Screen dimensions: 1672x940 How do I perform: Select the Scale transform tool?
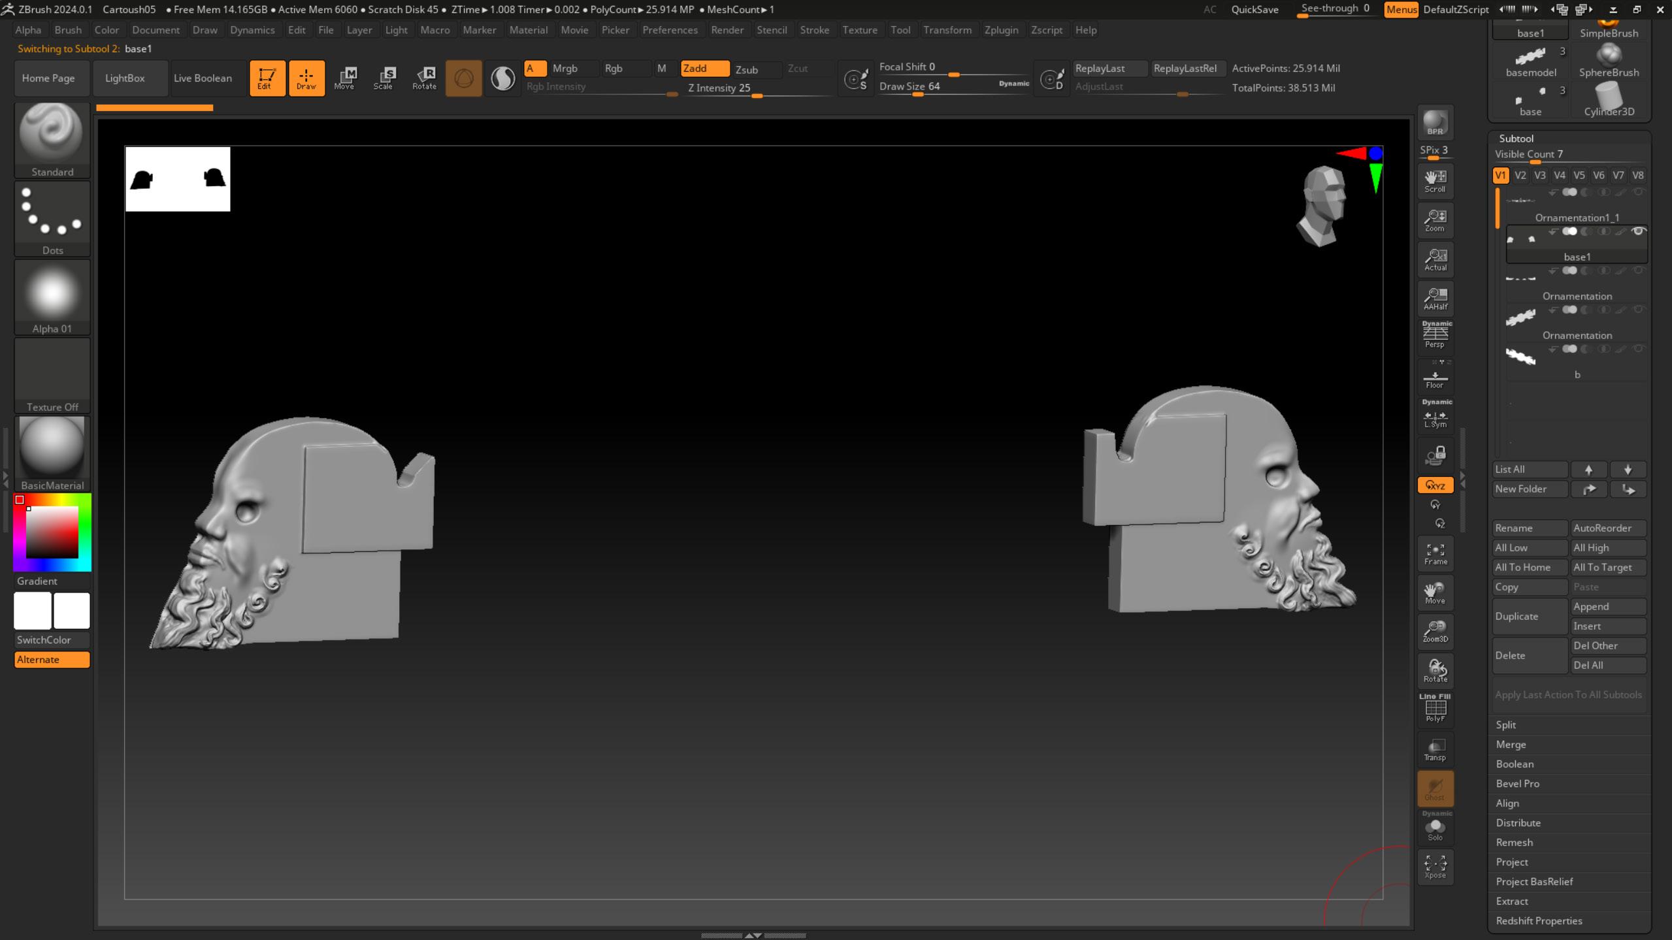384,78
